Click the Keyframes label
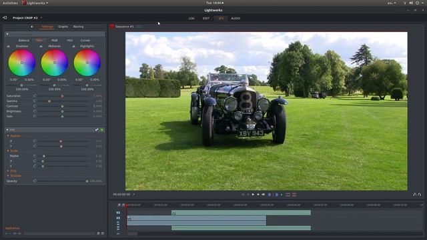Image resolution: width=427 pixels, height=240 pixels. (13, 228)
